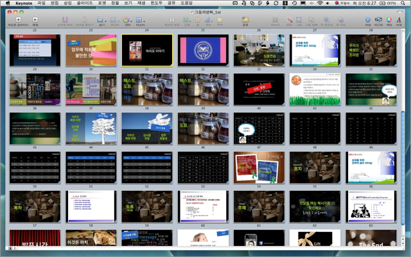The height and width of the screenshot is (257, 411).
Task: Click the Wi-Fi status menu bar icon
Action: tap(320, 3)
